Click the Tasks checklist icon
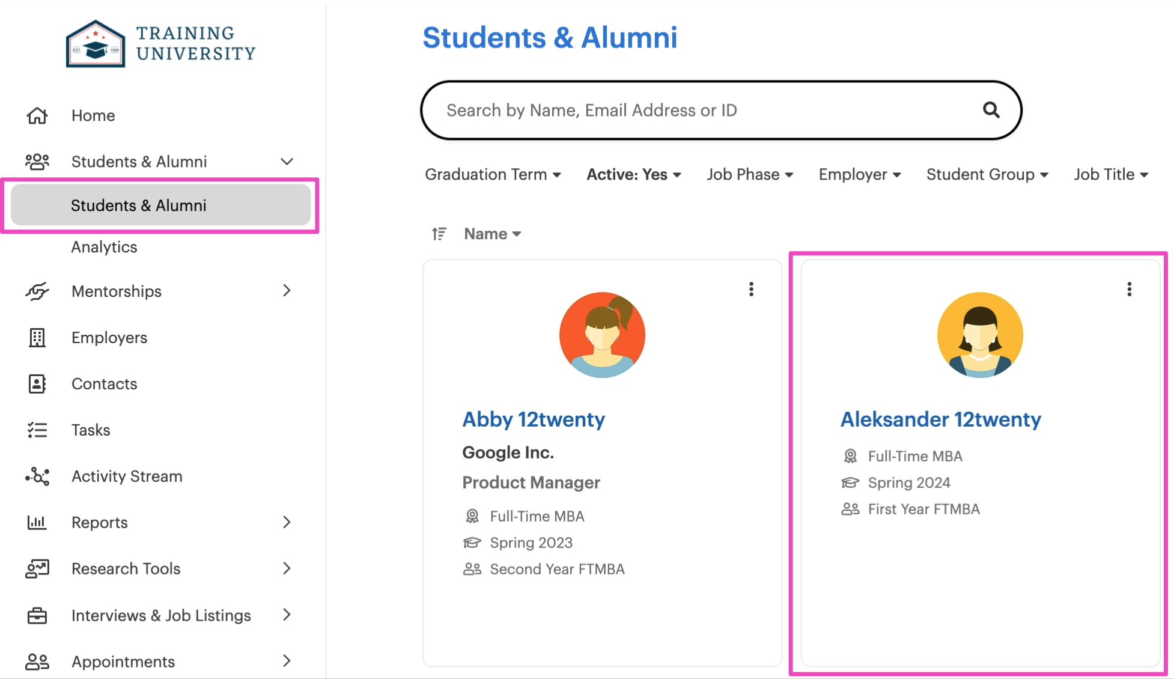Viewport: 1174px width, 679px height. tap(37, 430)
